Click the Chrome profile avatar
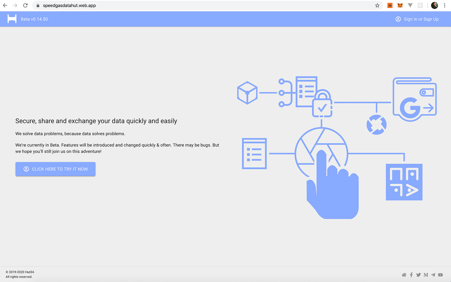The height and width of the screenshot is (282, 451). coord(435,6)
